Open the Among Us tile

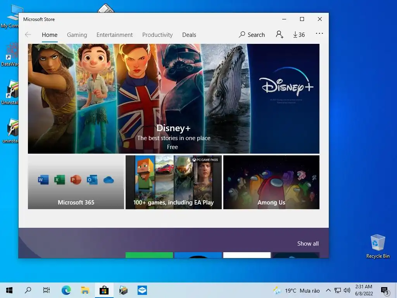pos(271,182)
